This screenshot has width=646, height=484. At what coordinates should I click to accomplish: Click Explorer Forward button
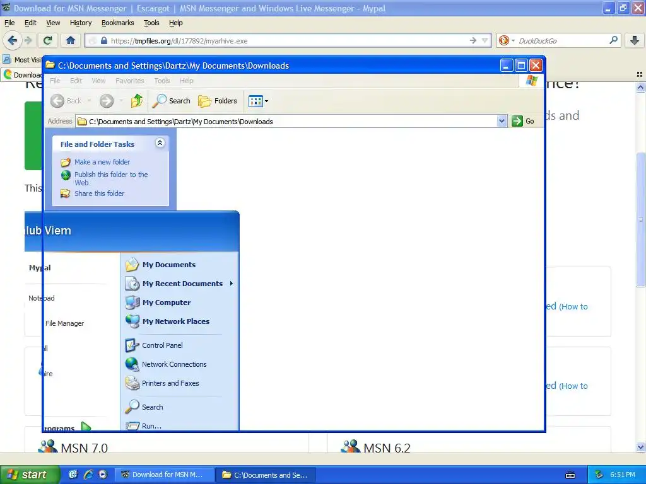click(x=107, y=101)
